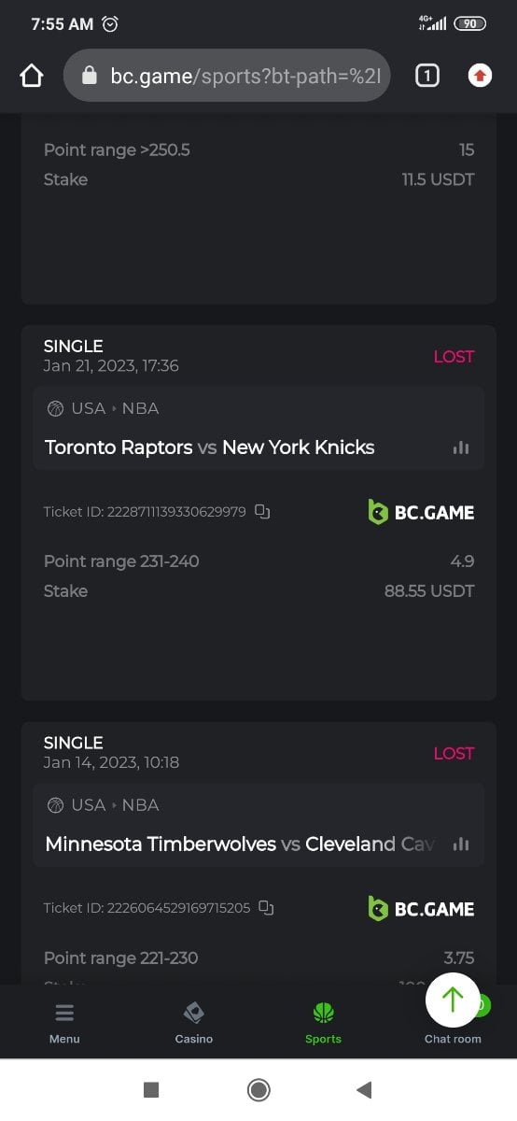The width and height of the screenshot is (517, 1121).
Task: Switch to the Casino tab
Action: (194, 1023)
